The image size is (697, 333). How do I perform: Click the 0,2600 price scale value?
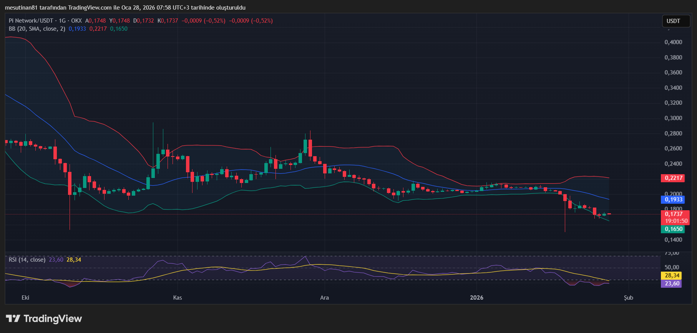[x=674, y=148]
